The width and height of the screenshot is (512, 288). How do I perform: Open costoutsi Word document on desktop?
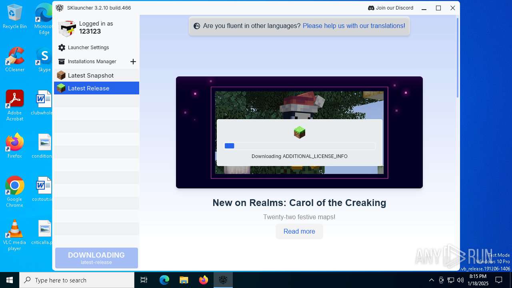tap(43, 189)
